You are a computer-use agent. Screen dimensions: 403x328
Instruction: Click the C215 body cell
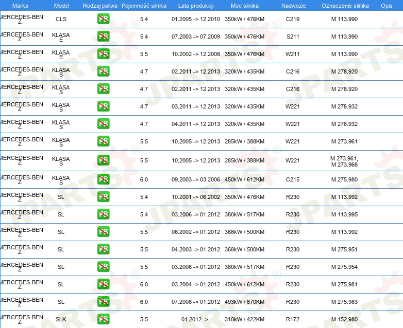(293, 179)
